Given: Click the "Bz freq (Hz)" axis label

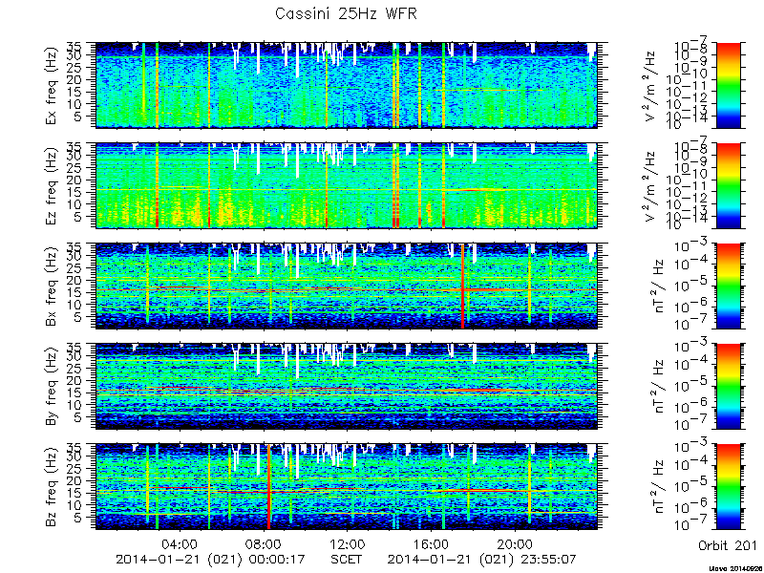Looking at the screenshot, I should (x=53, y=487).
